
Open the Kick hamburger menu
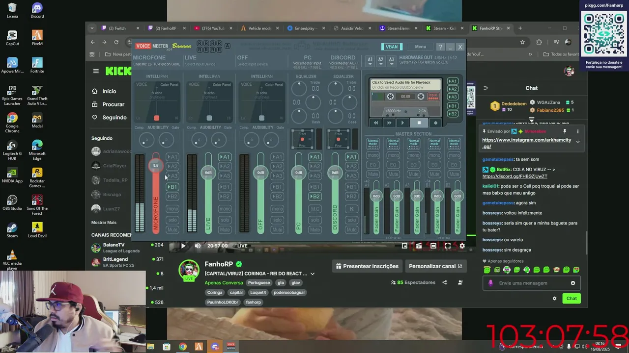point(96,71)
